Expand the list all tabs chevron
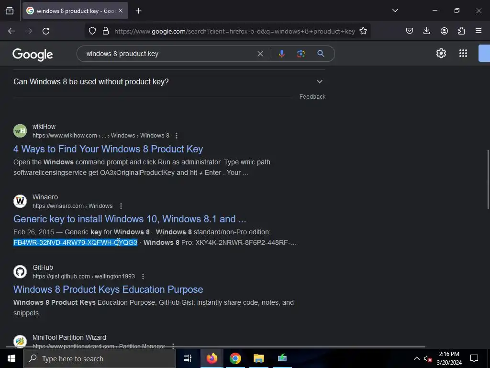 tap(395, 11)
